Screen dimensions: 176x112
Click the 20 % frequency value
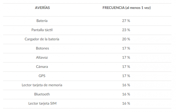pyautogui.click(x=126, y=39)
